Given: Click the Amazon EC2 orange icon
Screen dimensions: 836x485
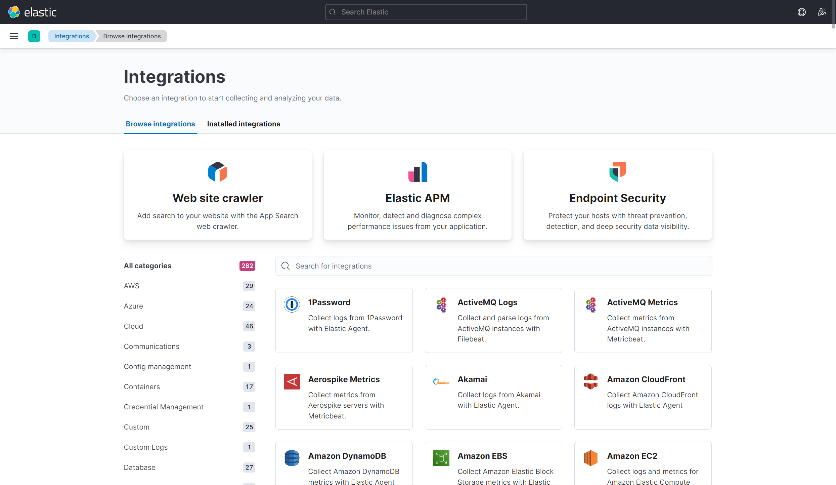Looking at the screenshot, I should [x=591, y=458].
